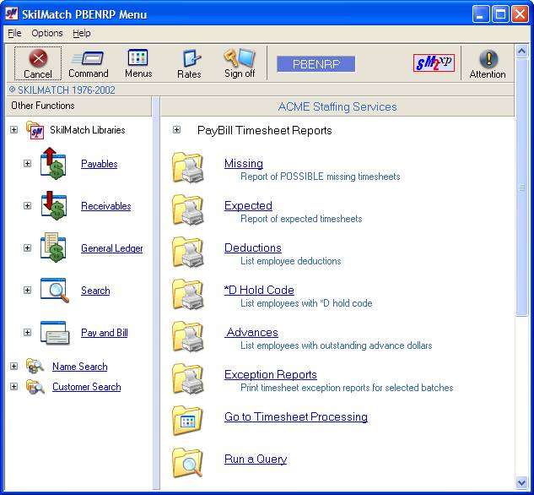Image resolution: width=534 pixels, height=495 pixels.
Task: Click the Expected report printer folder icon
Action: point(188,210)
